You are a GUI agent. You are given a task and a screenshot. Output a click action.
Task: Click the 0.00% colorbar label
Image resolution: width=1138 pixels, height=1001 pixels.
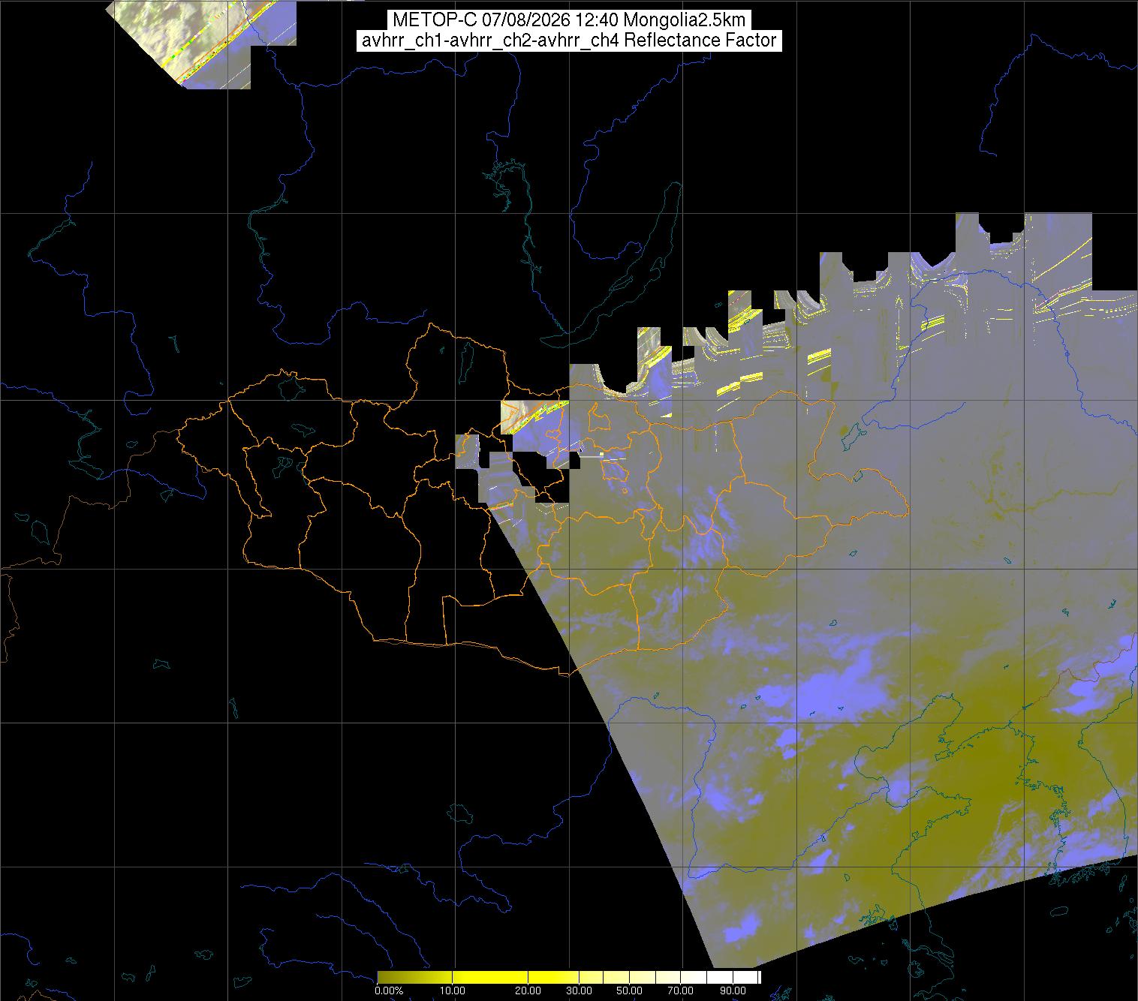pyautogui.click(x=389, y=990)
